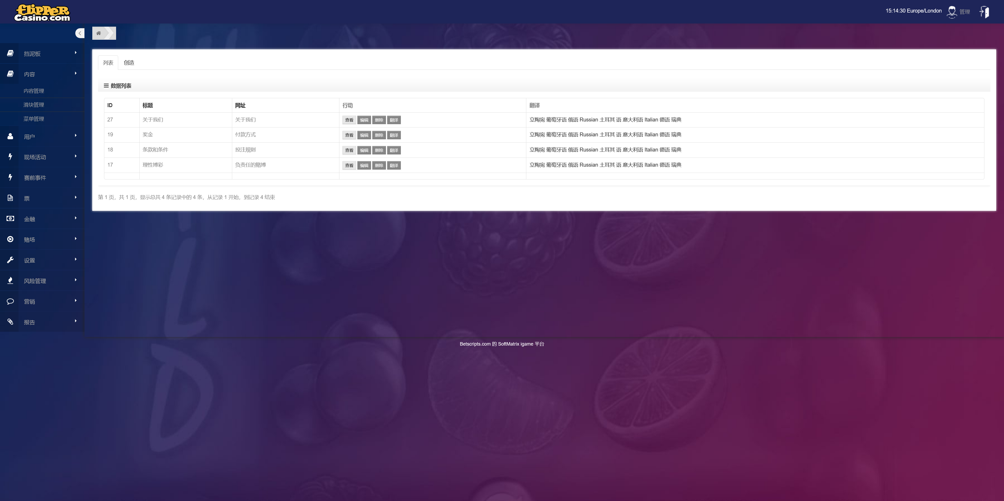Open 滑块管理 submenu item
The width and height of the screenshot is (1004, 501).
[x=33, y=105]
